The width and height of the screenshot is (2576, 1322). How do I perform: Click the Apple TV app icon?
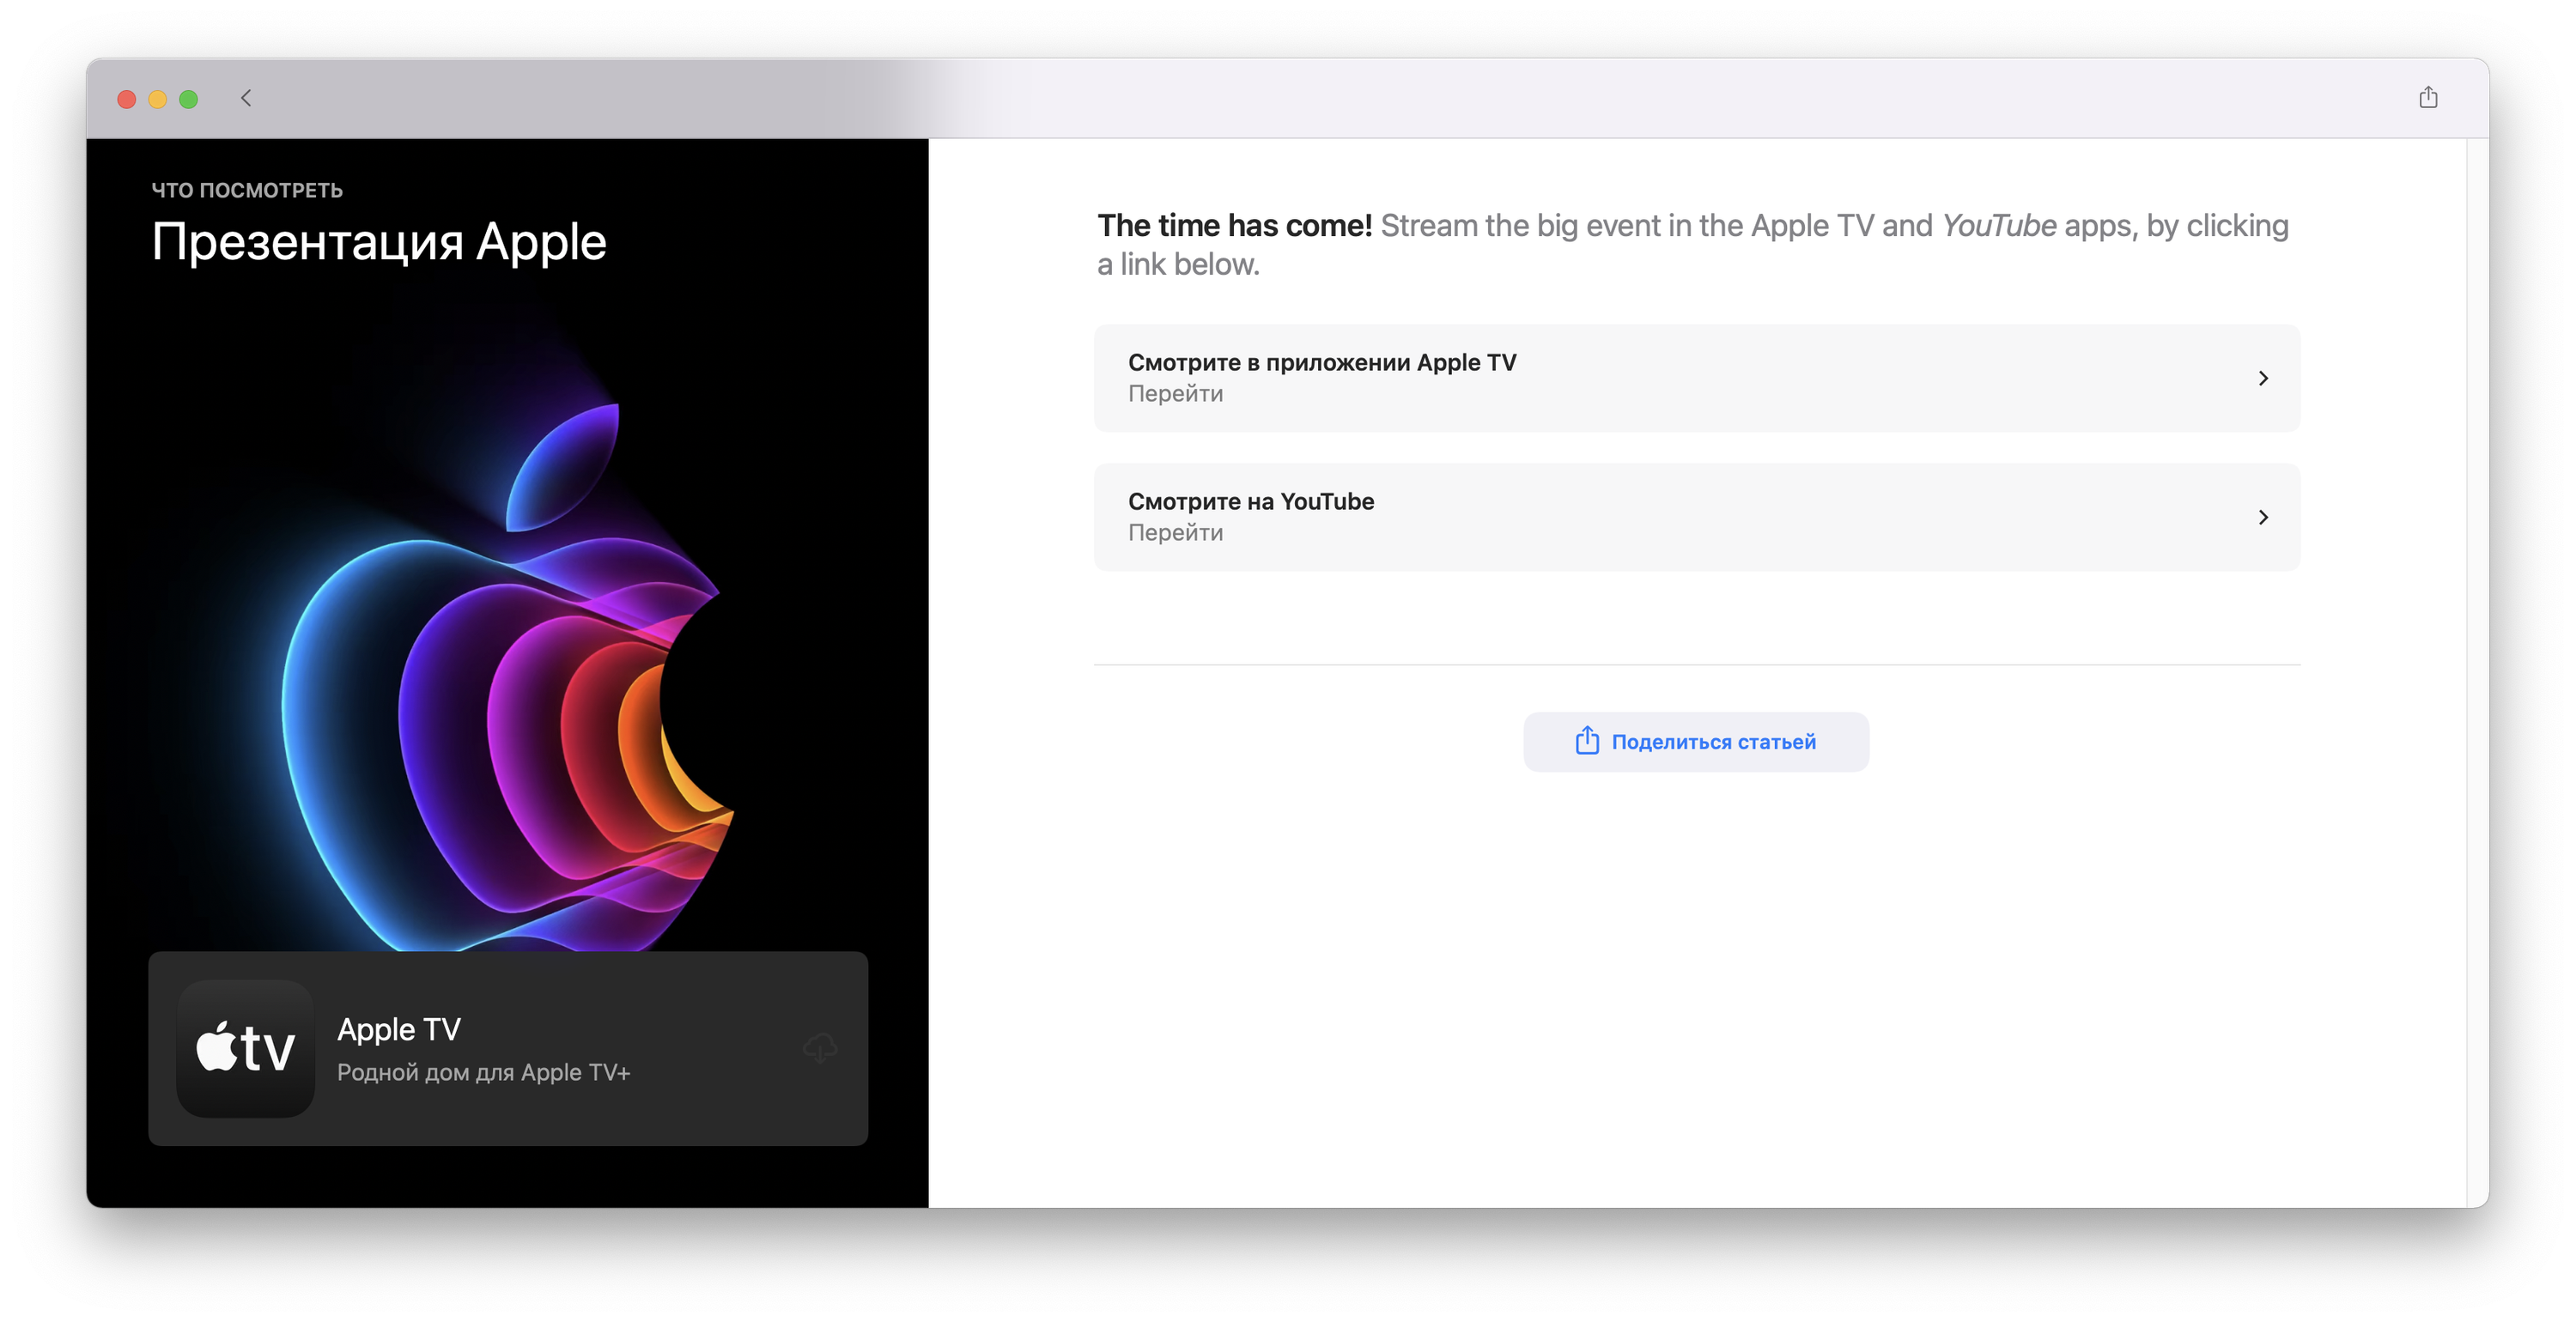pyautogui.click(x=246, y=1048)
